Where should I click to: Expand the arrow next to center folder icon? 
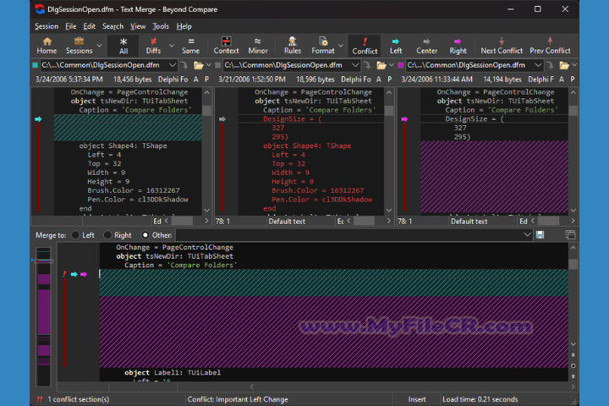coord(392,65)
